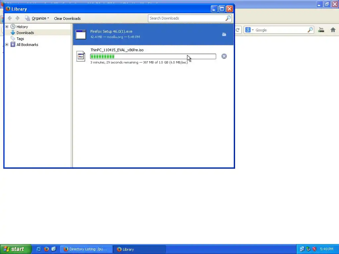Cancel the ThinPC iso download

tap(224, 56)
